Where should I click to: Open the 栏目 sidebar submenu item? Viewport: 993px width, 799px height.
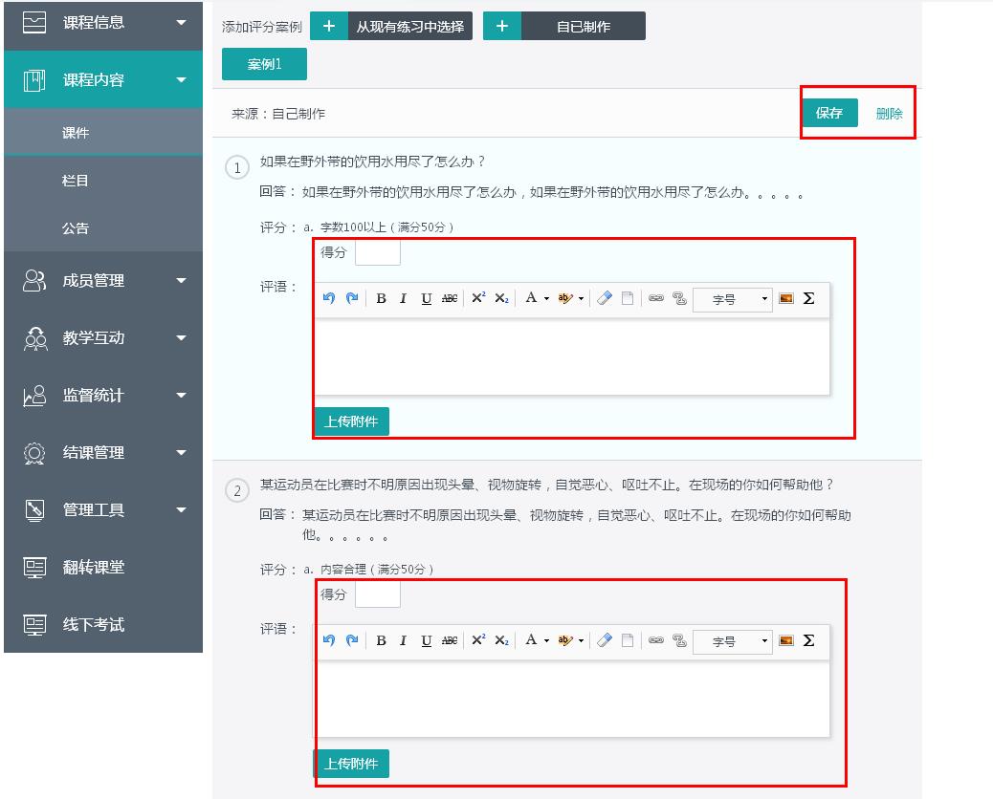tap(76, 181)
